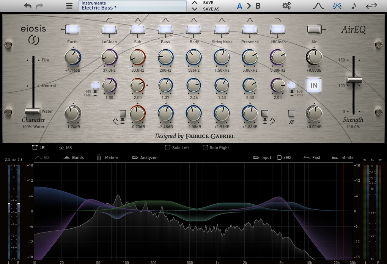387x264 pixels.
Task: Click the Presence frequency knob
Action: click(x=250, y=57)
